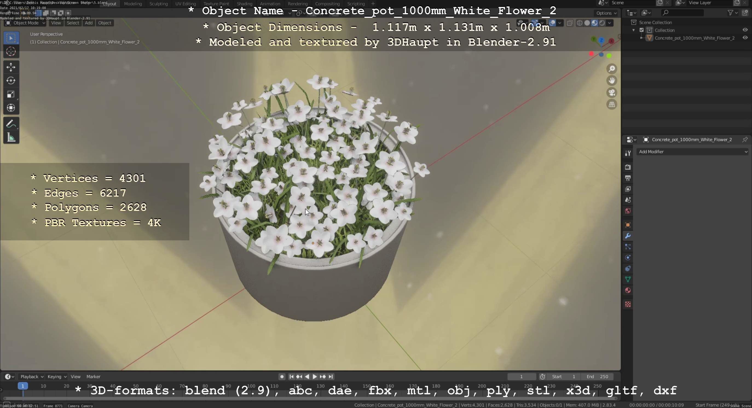Image resolution: width=752 pixels, height=408 pixels.
Task: Hide Concrete_pot_1000mm_White_Flower_2 with eye icon
Action: pos(745,38)
